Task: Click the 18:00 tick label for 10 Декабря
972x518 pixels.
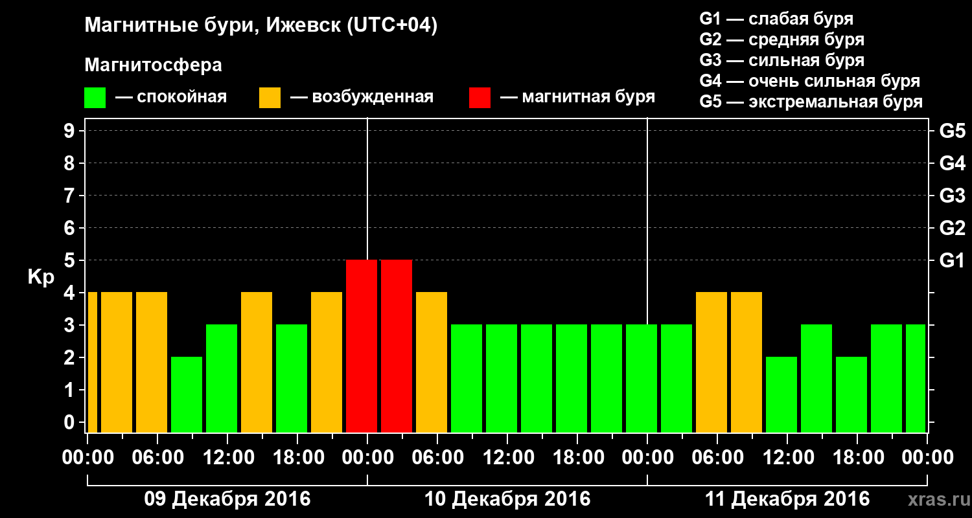Action: 577,457
